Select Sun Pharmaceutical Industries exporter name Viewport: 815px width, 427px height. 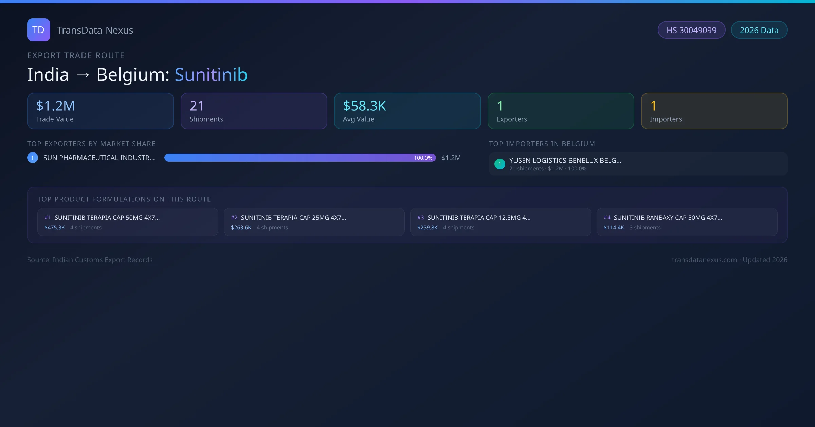pyautogui.click(x=99, y=158)
